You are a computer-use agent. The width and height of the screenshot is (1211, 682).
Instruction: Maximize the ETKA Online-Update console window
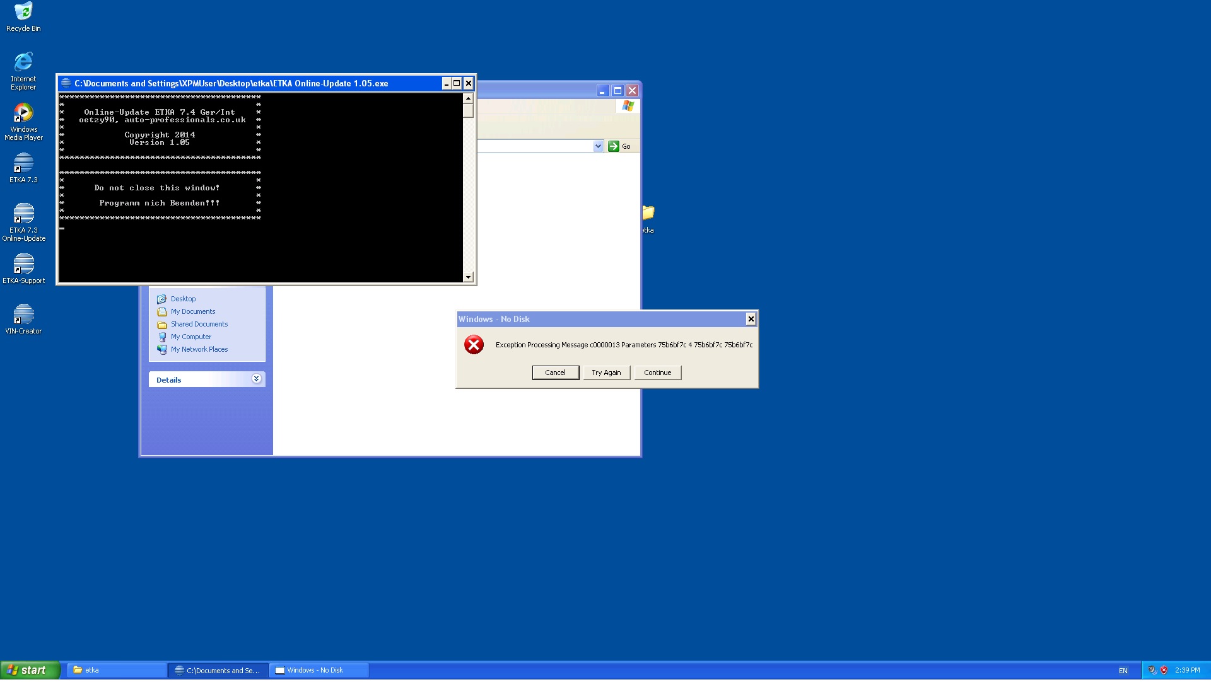click(x=457, y=83)
